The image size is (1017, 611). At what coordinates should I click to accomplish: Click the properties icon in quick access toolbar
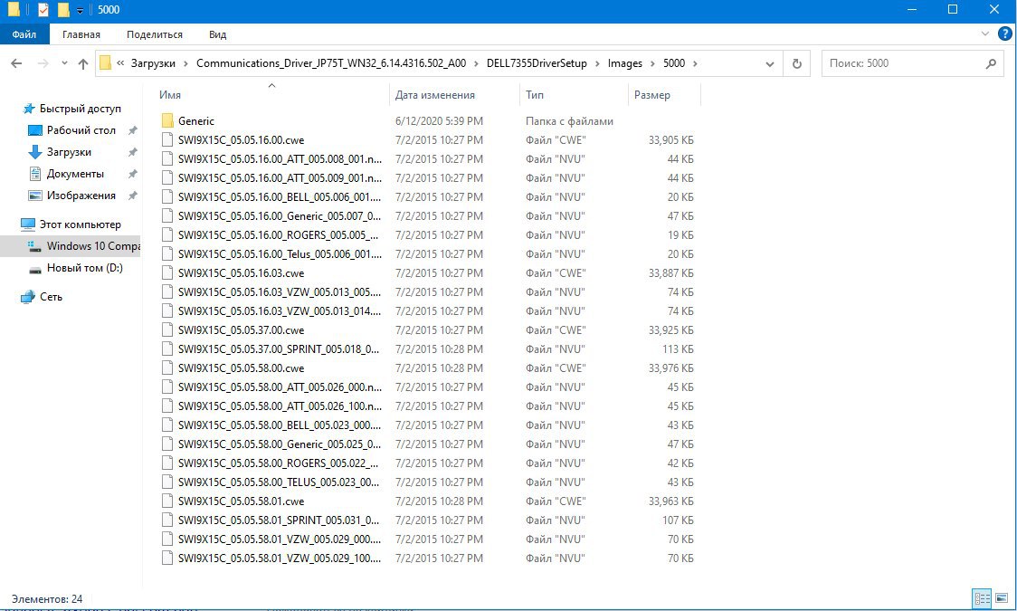(x=43, y=10)
